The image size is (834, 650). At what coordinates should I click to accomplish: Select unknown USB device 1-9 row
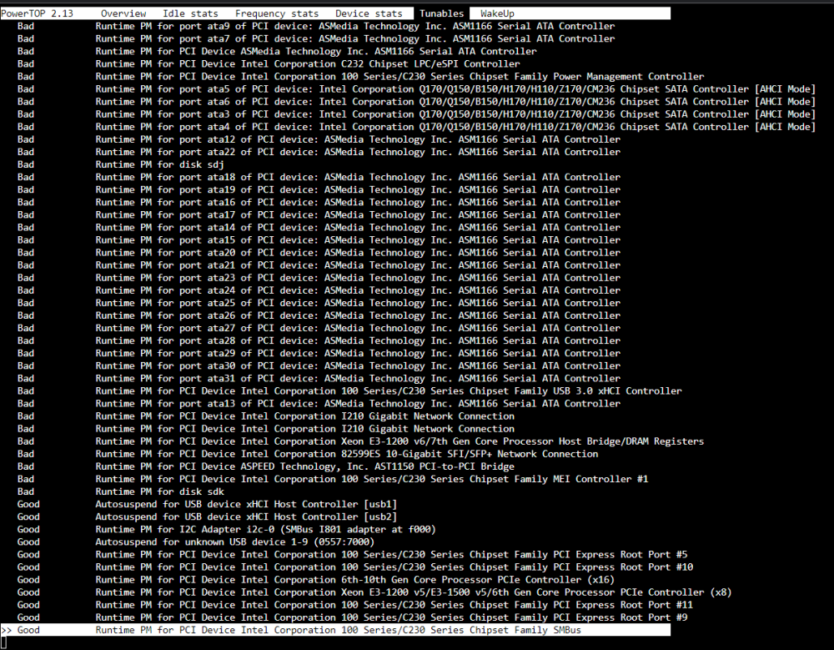tap(196, 542)
